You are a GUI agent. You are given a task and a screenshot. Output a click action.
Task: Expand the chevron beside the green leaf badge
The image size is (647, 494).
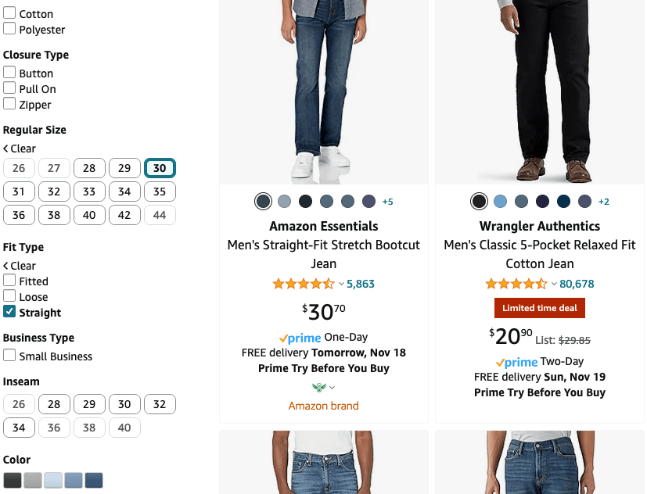332,388
